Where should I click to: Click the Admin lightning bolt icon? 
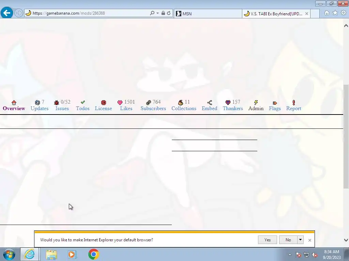256,103
